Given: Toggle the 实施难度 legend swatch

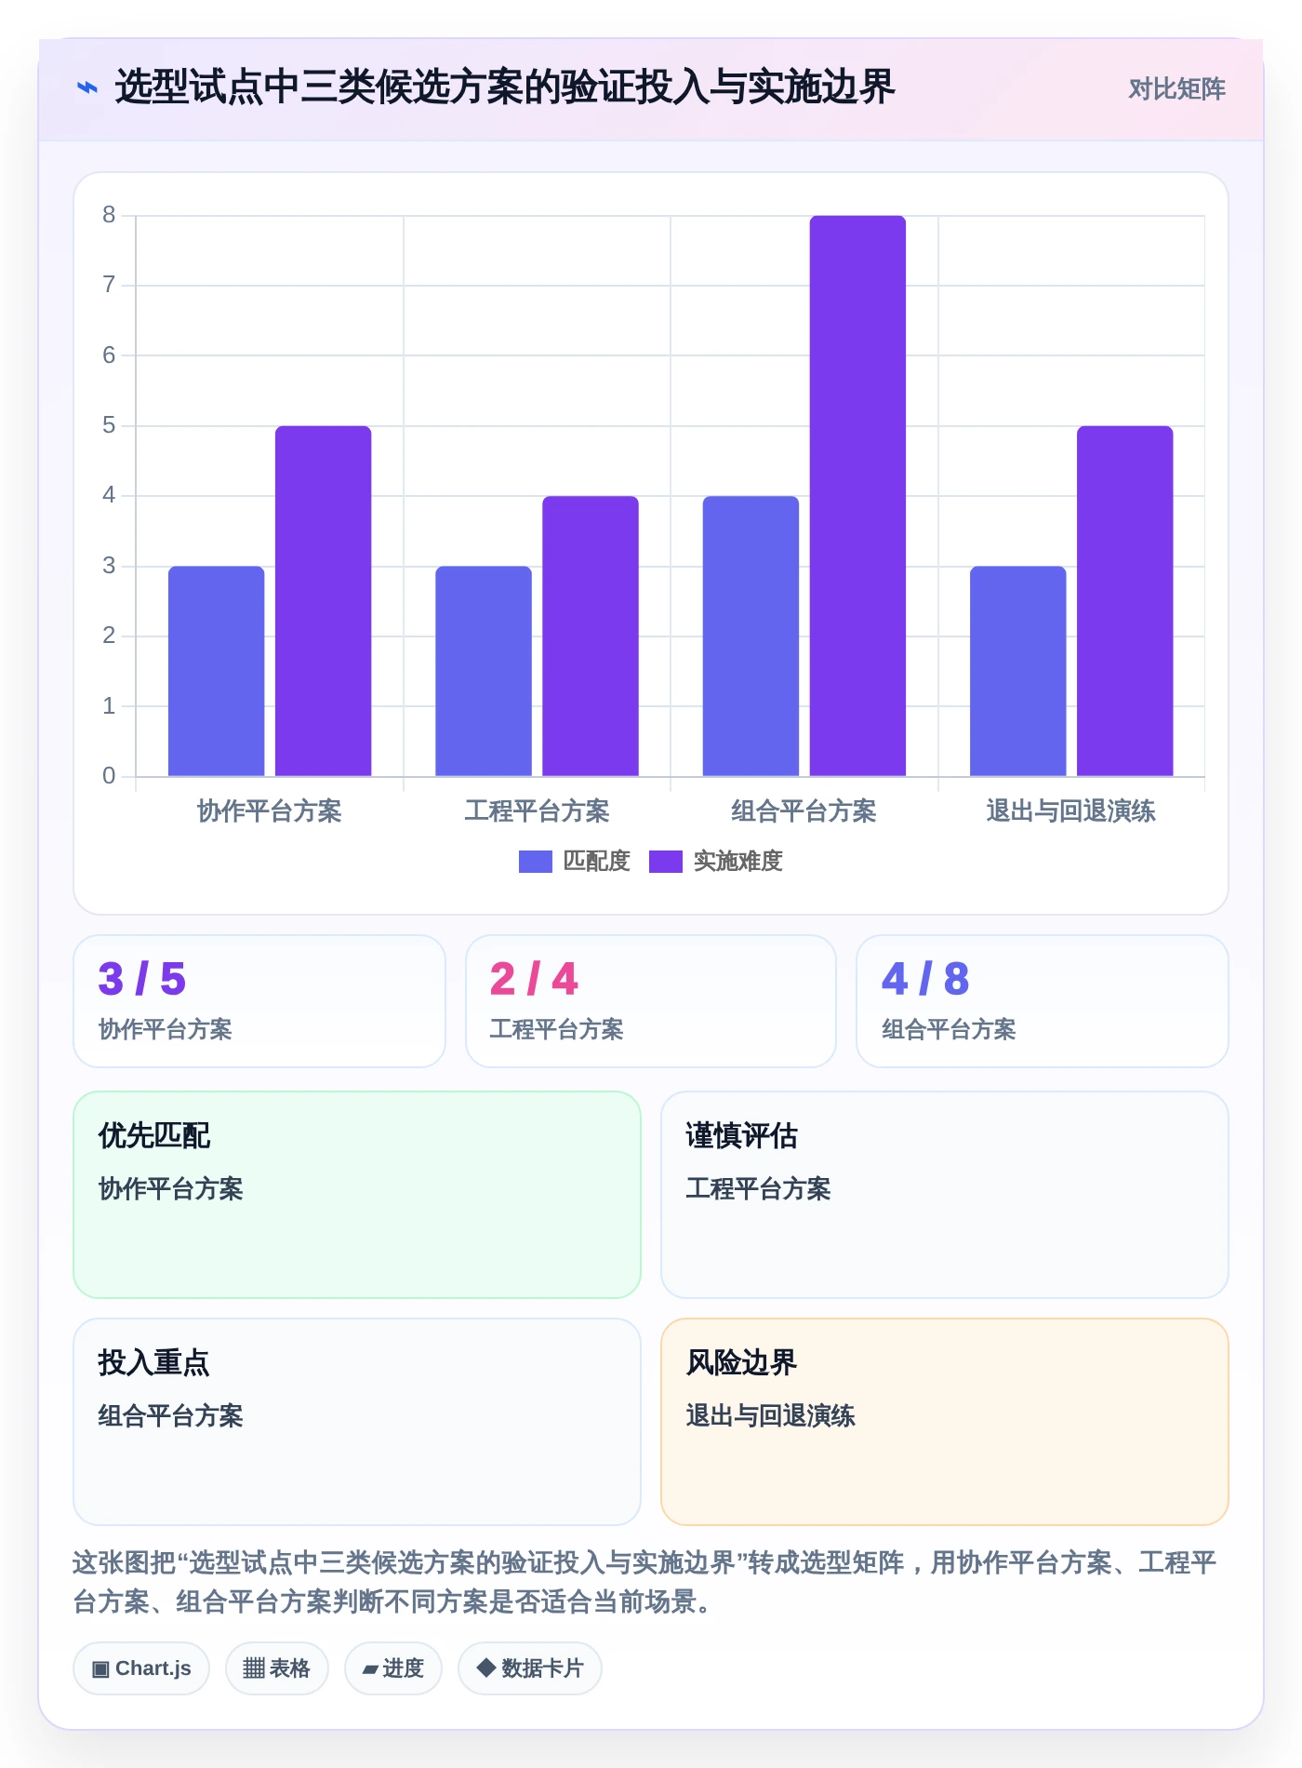Looking at the screenshot, I should 666,862.
